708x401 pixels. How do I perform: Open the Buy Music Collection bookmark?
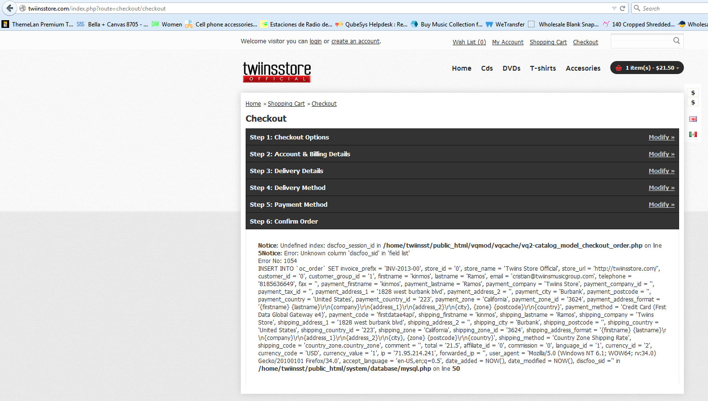coord(446,24)
